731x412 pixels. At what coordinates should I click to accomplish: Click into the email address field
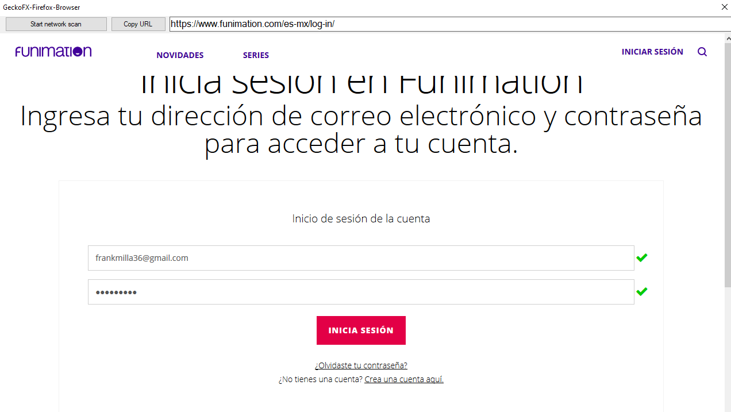(361, 258)
